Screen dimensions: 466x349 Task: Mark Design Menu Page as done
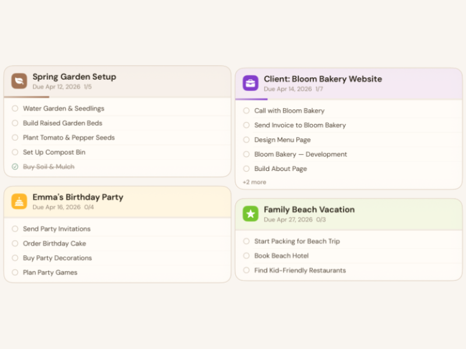point(246,140)
